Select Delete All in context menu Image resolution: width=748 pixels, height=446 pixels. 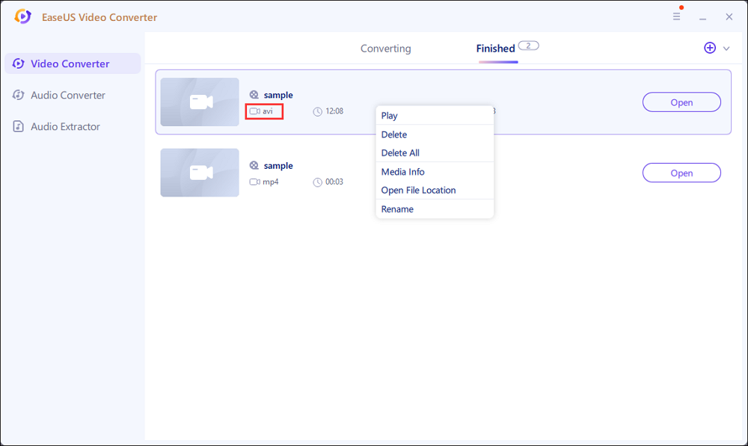400,153
